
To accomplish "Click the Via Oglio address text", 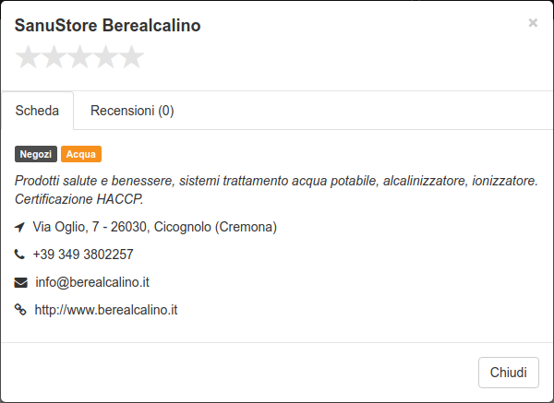I will click(155, 227).
